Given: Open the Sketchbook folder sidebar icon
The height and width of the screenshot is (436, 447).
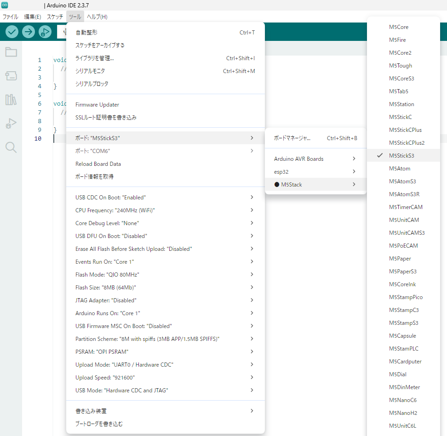Looking at the screenshot, I should [x=11, y=52].
